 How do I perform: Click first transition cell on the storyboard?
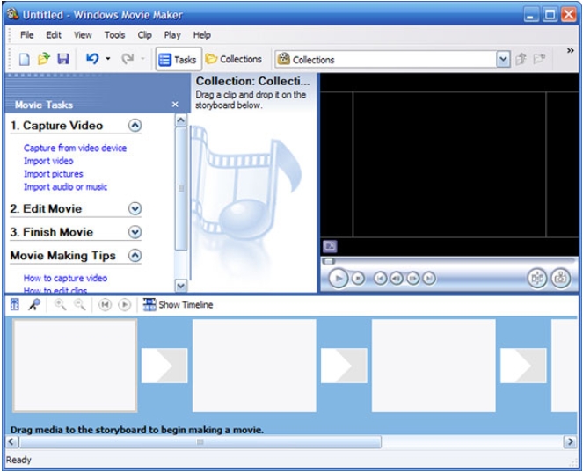[x=164, y=366]
